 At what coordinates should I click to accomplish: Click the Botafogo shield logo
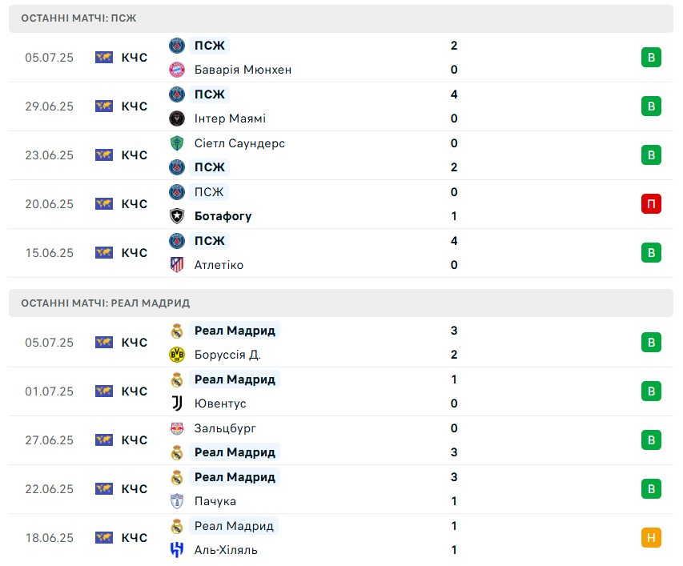[177, 216]
